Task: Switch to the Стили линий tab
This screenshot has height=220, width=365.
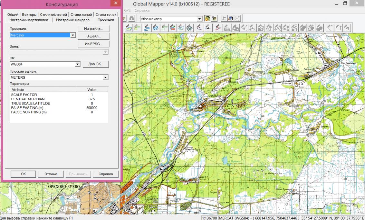Action: (82, 15)
